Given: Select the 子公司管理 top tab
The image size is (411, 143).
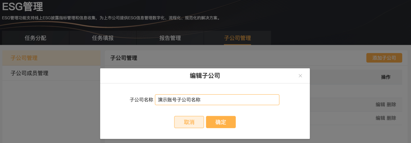Looking at the screenshot, I should pos(237,38).
